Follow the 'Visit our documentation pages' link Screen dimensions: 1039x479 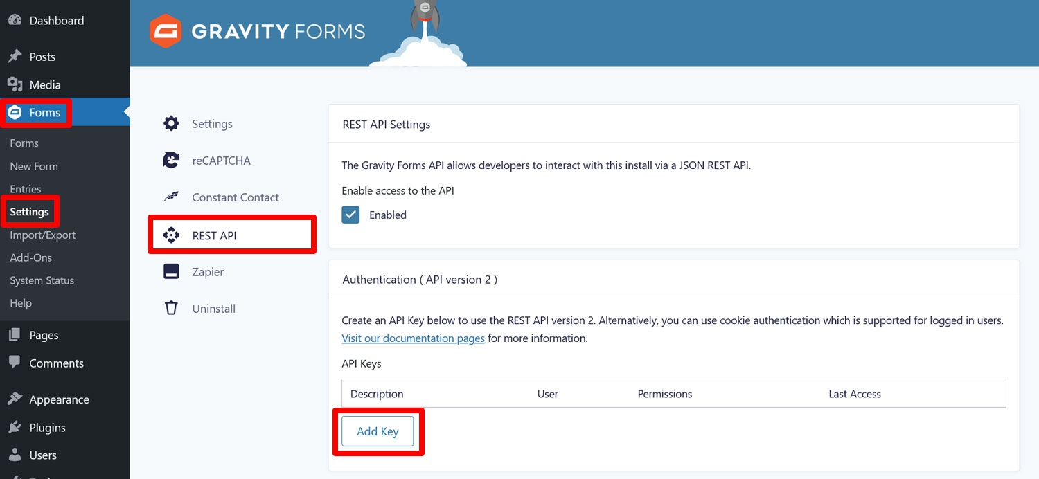tap(413, 338)
